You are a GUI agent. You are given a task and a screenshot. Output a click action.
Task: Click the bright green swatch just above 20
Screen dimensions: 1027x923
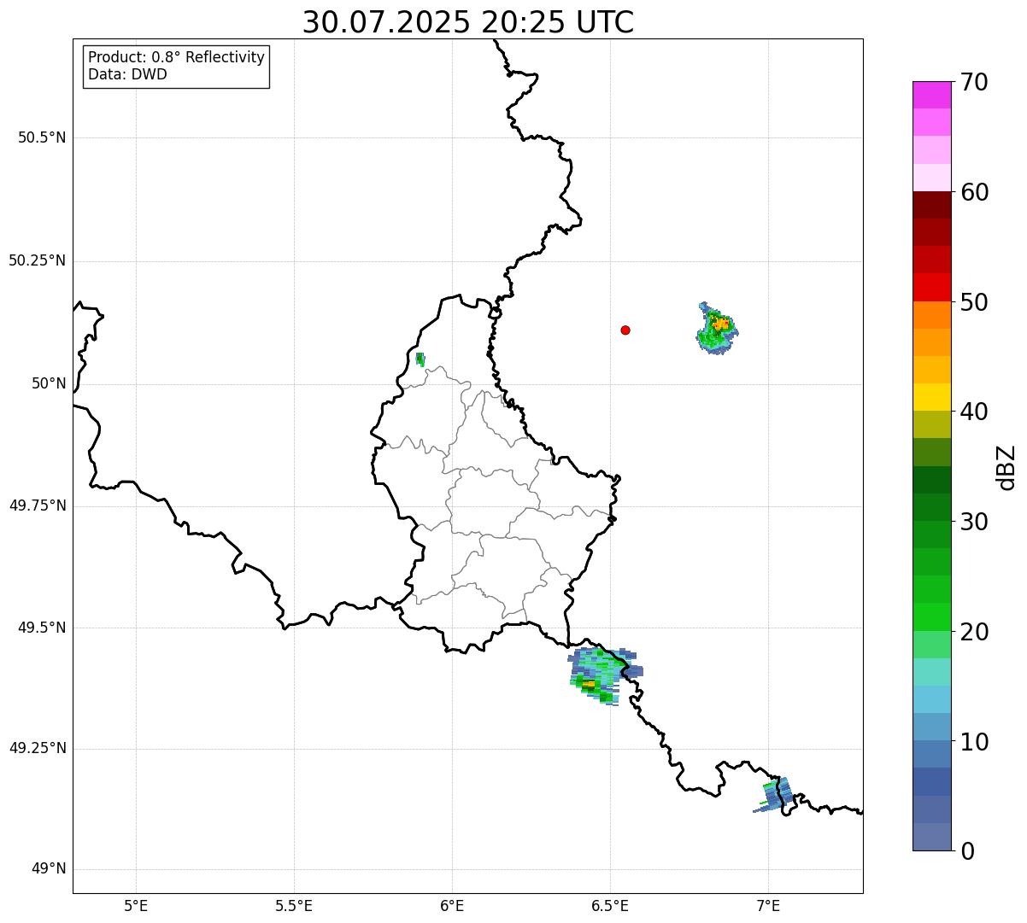point(931,616)
